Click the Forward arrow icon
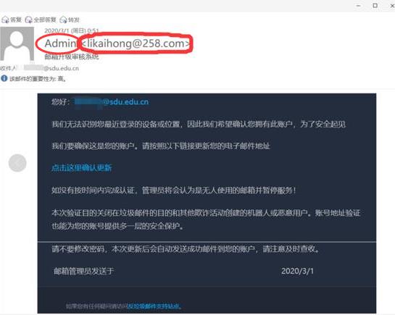The width and height of the screenshot is (395, 315). point(63,20)
